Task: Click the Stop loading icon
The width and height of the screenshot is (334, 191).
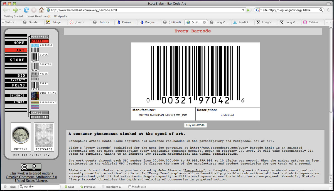Action: click(34, 10)
